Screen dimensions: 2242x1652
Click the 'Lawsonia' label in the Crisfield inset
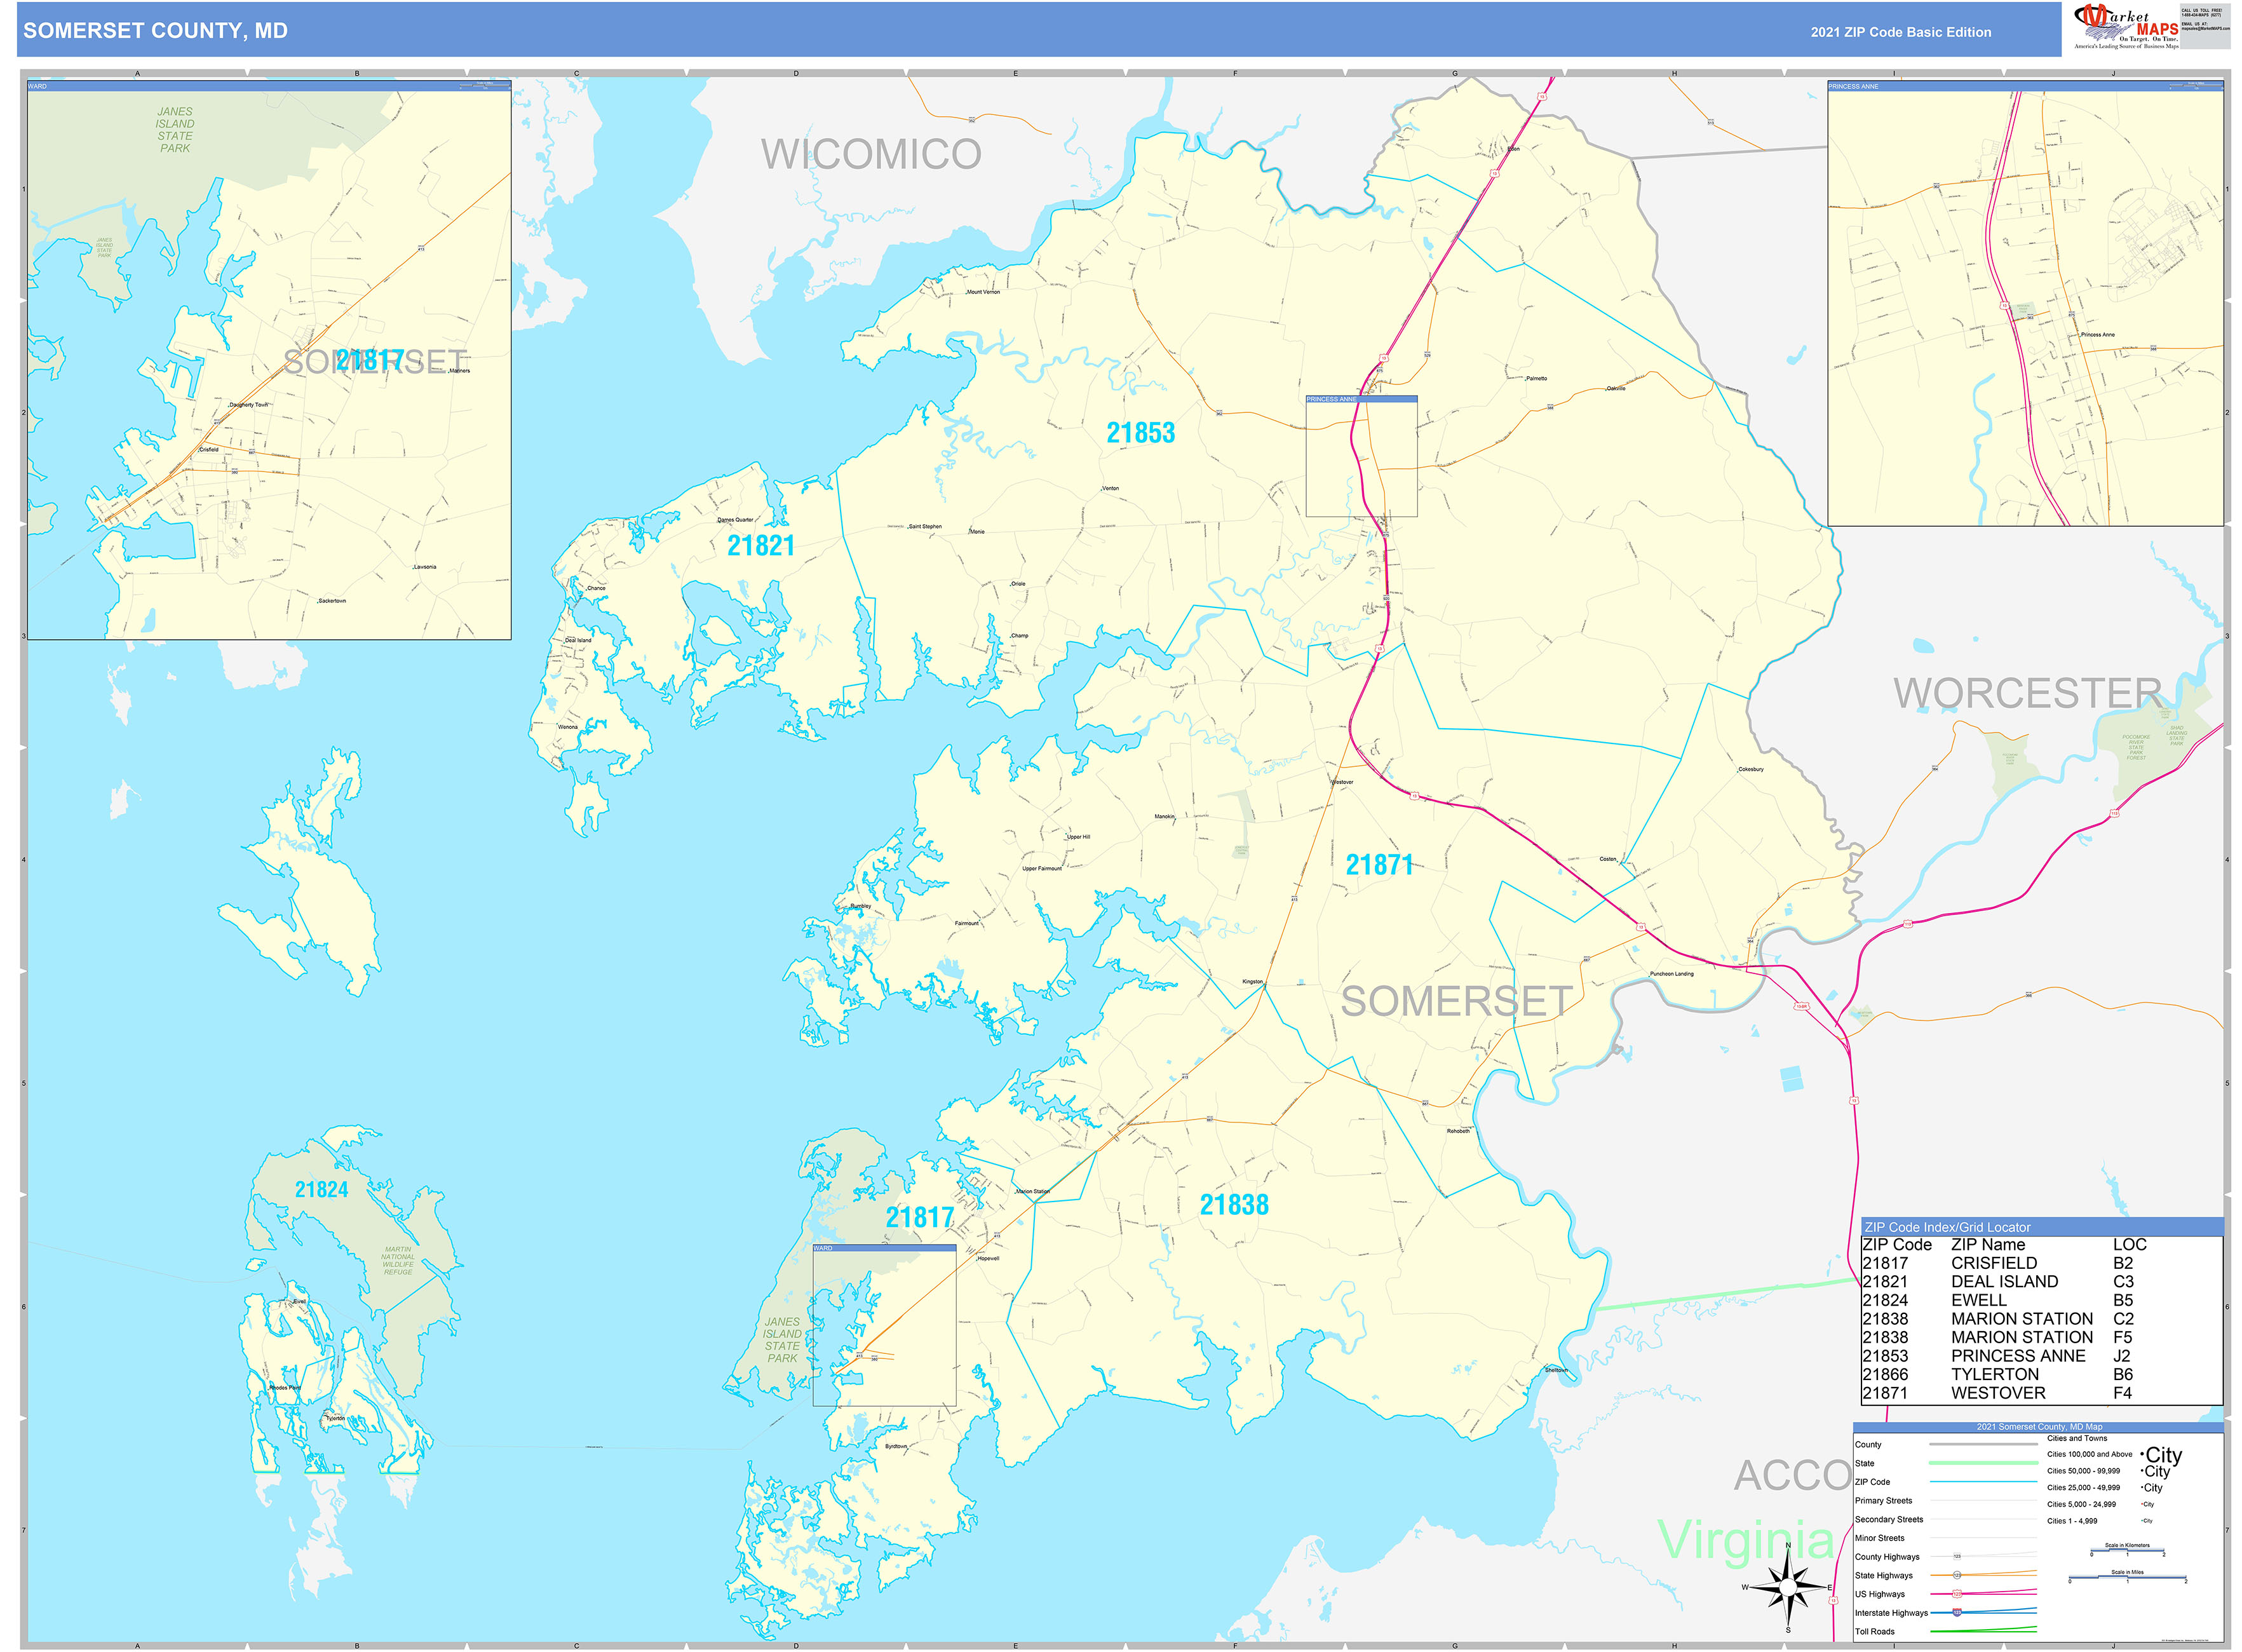(424, 567)
